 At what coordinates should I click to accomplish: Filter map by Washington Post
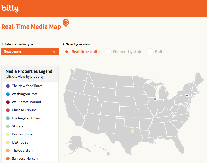tap(25, 94)
